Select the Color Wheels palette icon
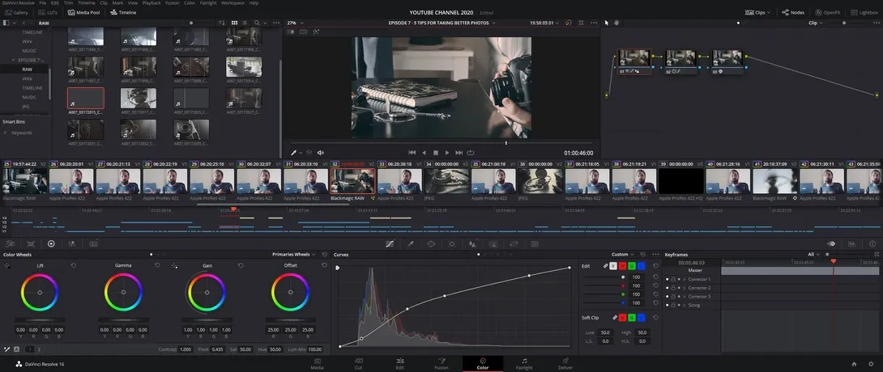The image size is (883, 372). click(51, 244)
